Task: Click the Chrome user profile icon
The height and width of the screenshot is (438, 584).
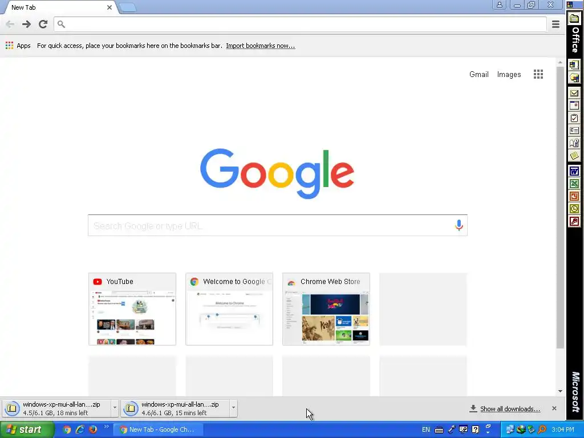Action: point(500,5)
